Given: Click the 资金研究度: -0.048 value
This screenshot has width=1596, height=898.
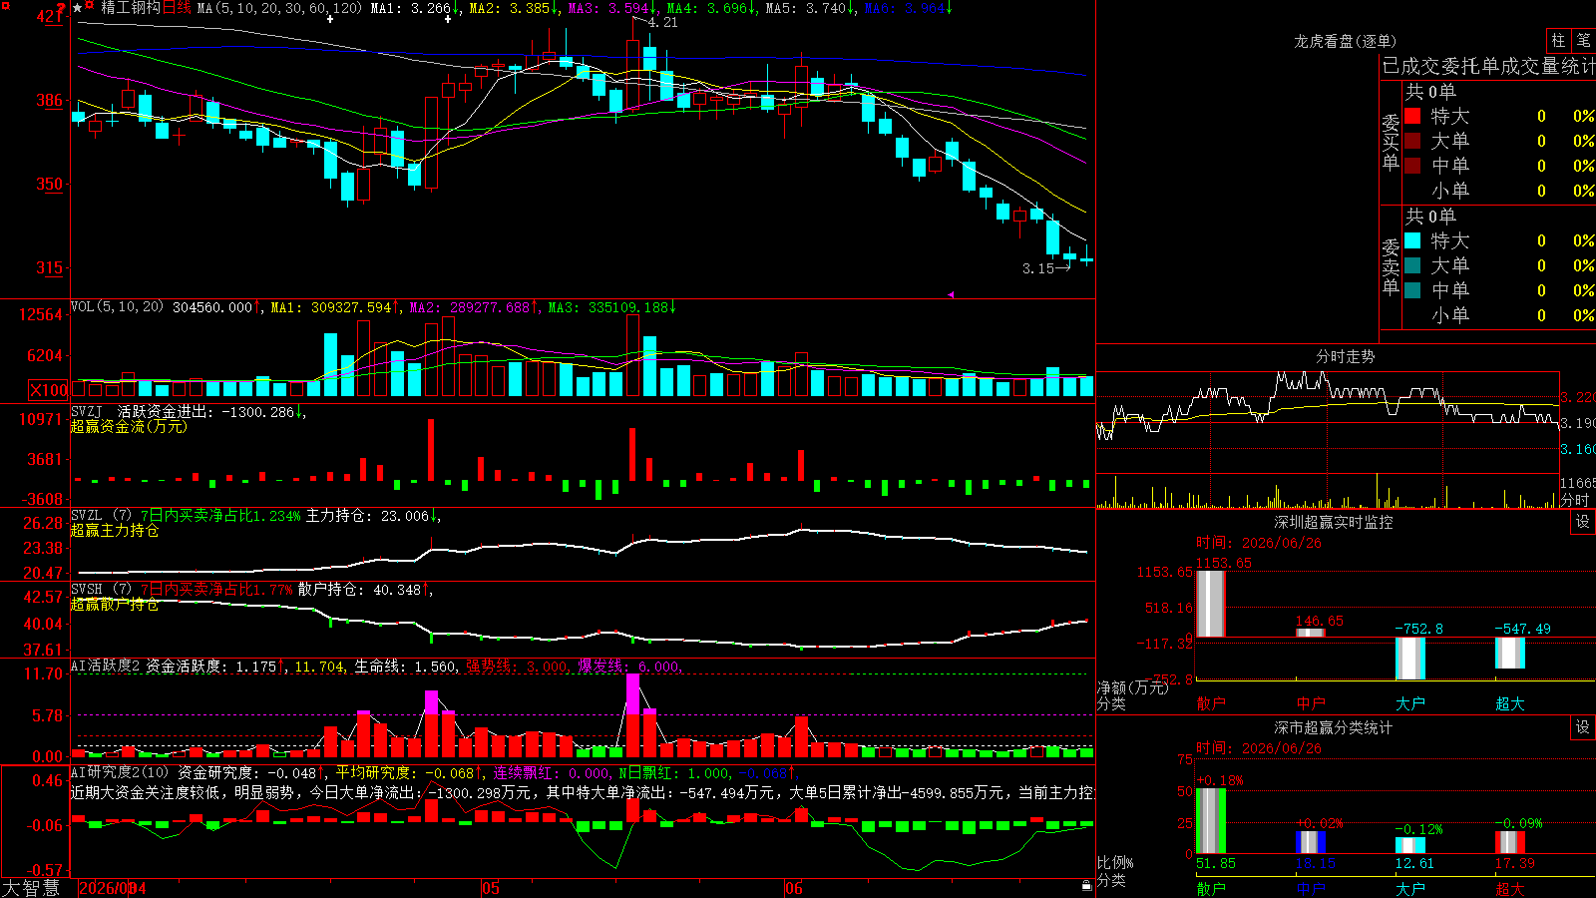Looking at the screenshot, I should (246, 772).
